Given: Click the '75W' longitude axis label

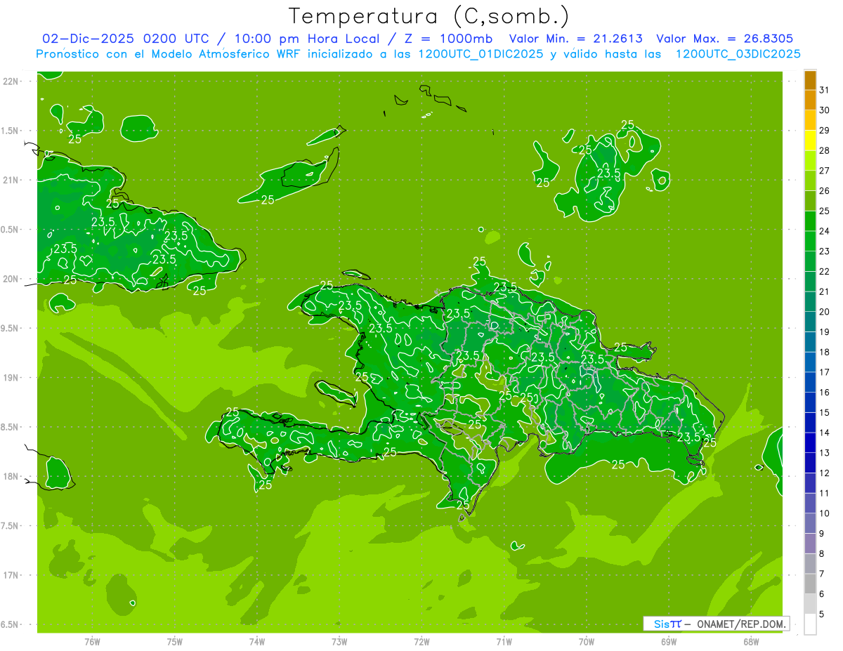Looking at the screenshot, I should [x=175, y=642].
